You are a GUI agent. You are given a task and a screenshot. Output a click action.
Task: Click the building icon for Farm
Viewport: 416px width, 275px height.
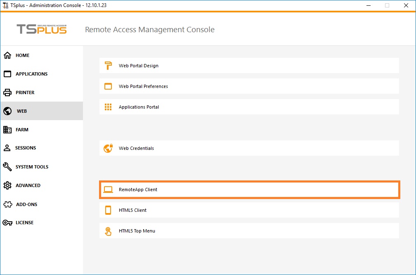(7, 130)
